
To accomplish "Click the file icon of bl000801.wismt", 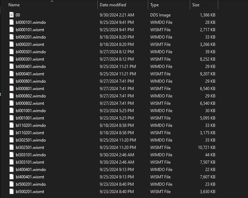I will click(x=12, y=88).
